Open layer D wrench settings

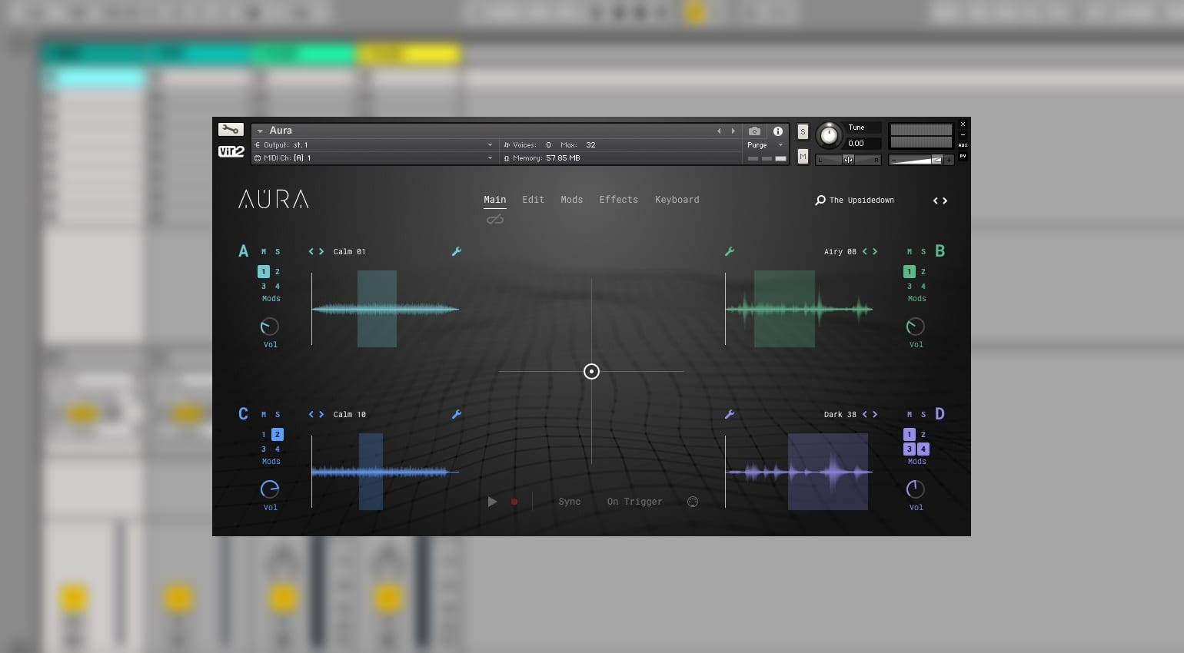[730, 414]
